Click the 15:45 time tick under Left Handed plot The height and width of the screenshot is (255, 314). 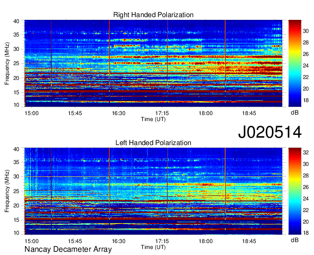(x=75, y=241)
